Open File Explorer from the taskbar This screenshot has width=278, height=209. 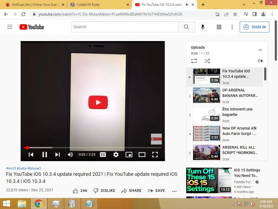[22, 204]
